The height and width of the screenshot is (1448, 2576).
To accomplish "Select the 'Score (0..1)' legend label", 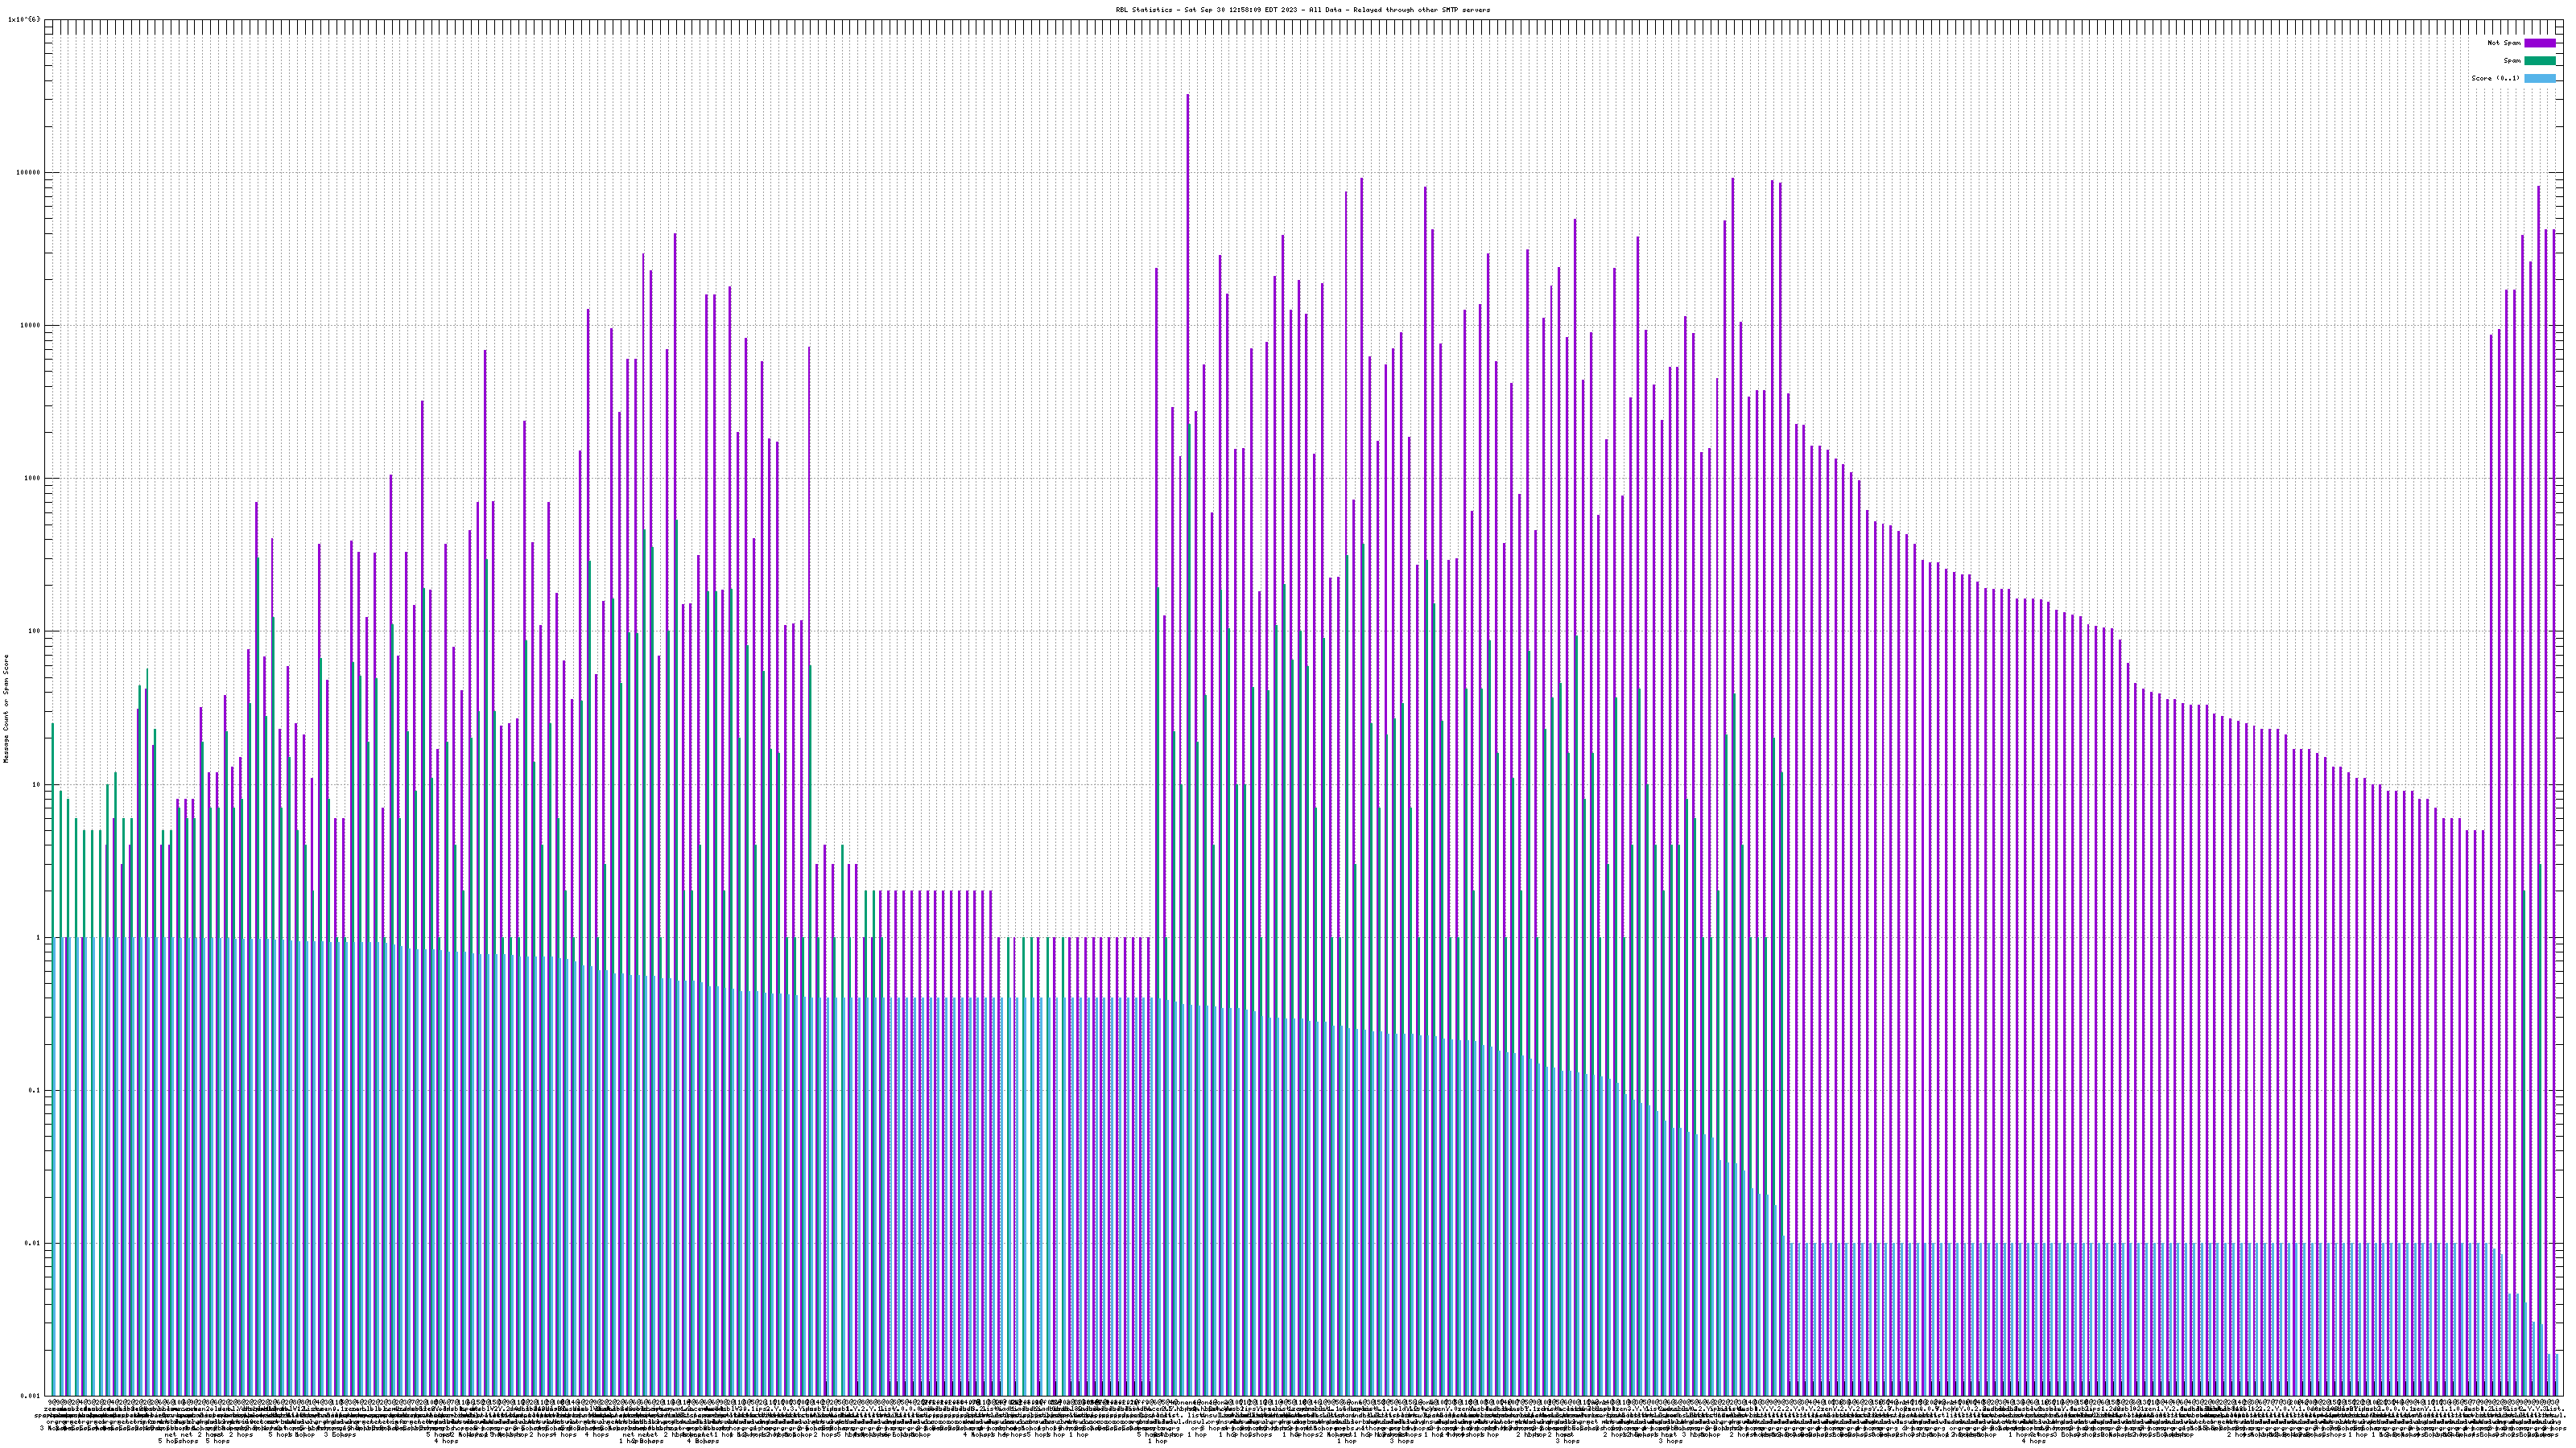I will tap(2495, 78).
